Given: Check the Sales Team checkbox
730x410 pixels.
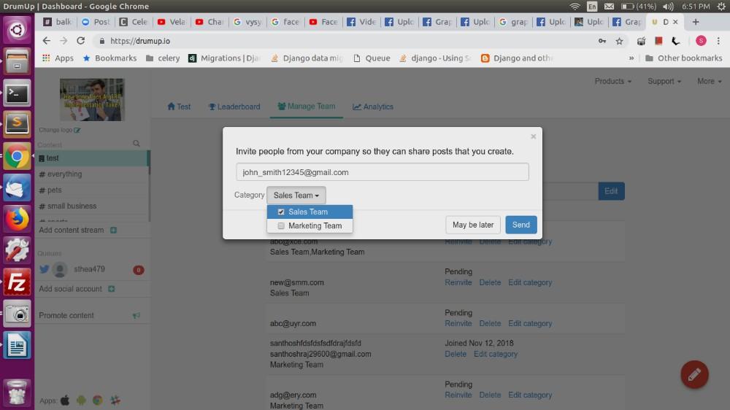Looking at the screenshot, I should pyautogui.click(x=281, y=212).
